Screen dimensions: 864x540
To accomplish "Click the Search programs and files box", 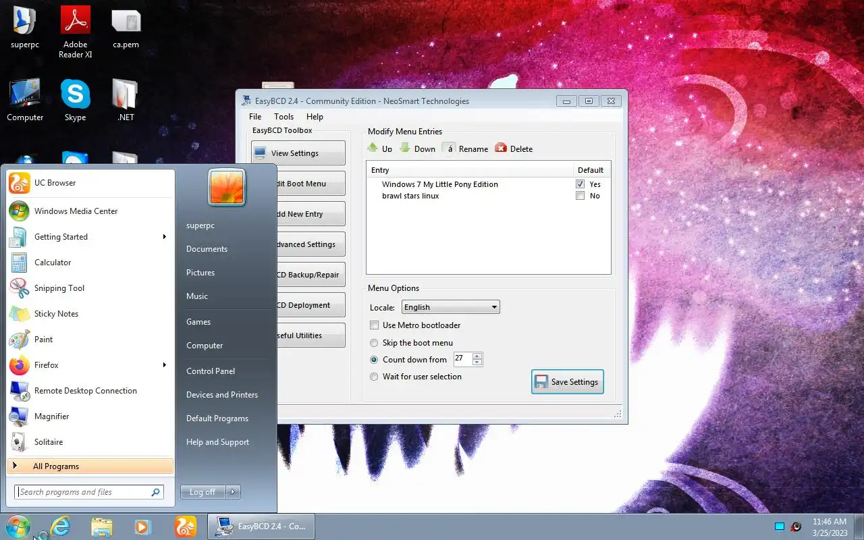I will tap(89, 492).
